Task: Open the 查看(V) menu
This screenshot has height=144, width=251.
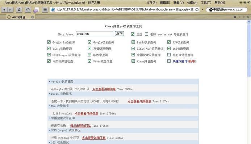Action: (x=178, y=3)
